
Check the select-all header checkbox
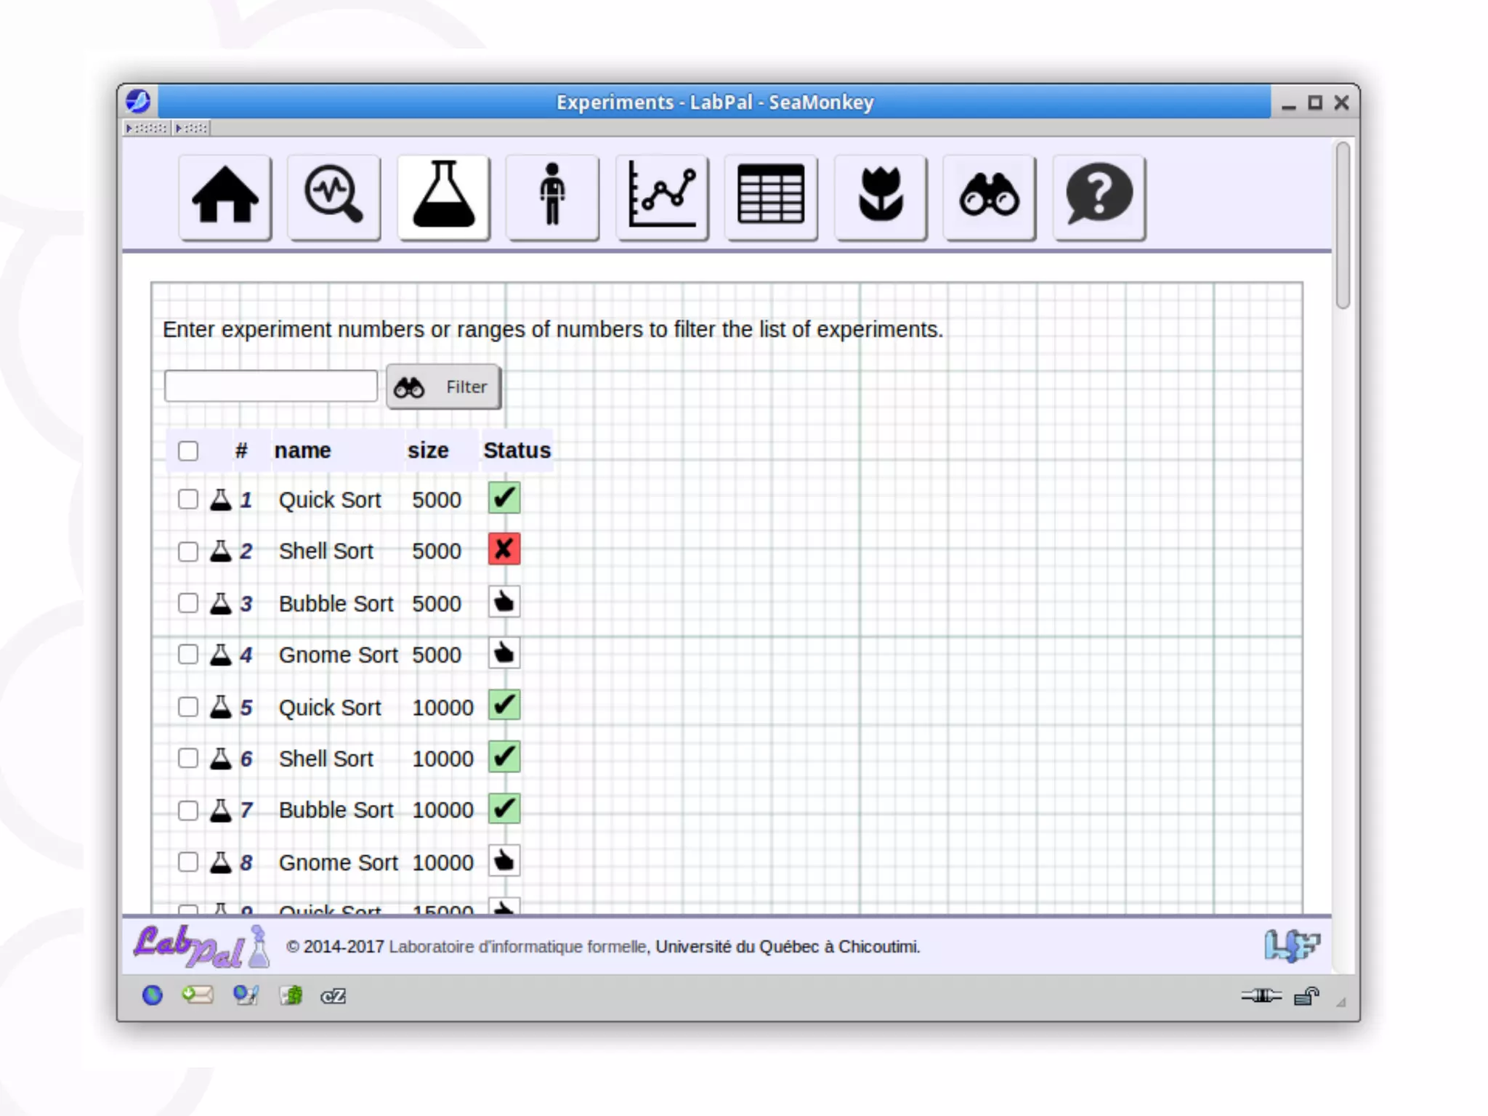(x=188, y=450)
